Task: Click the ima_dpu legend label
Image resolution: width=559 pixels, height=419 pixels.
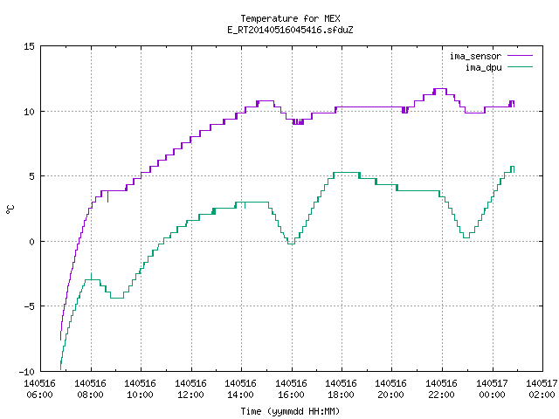Action: coord(483,67)
